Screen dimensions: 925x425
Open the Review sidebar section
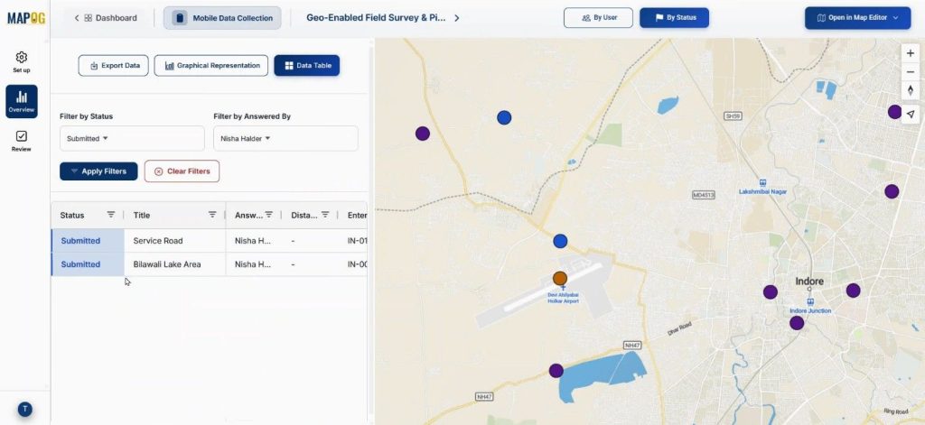21,140
